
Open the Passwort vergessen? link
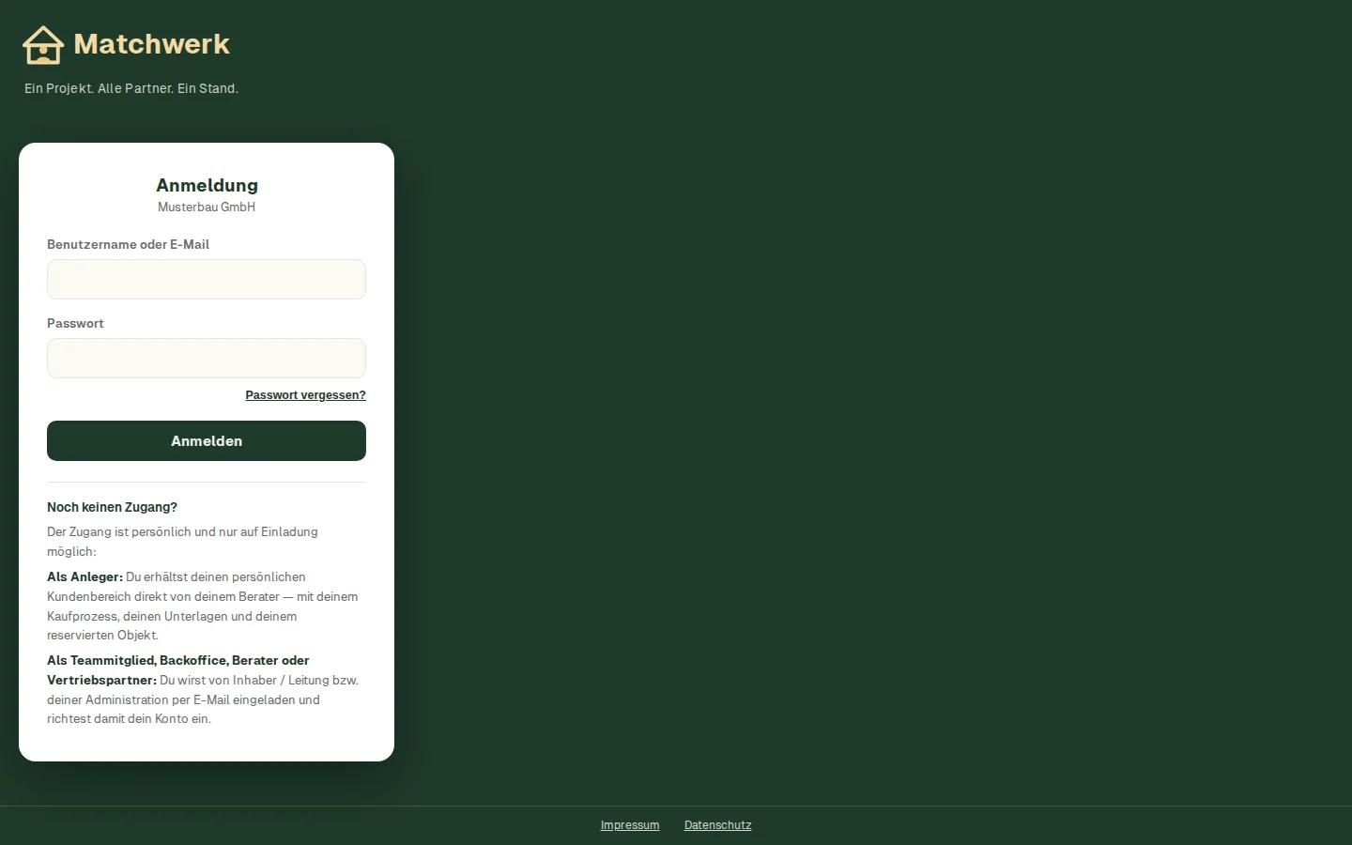click(x=305, y=395)
